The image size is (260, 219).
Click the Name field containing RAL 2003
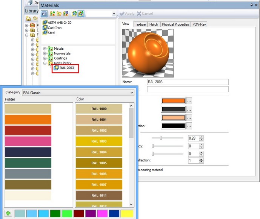click(188, 82)
